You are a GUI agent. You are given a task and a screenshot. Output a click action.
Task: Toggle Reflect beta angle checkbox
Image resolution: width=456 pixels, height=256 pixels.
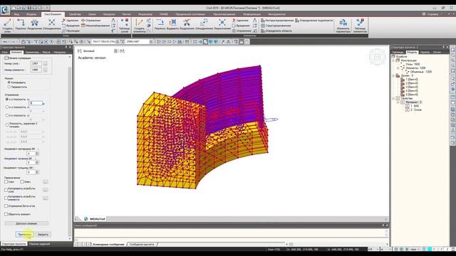tap(6, 206)
